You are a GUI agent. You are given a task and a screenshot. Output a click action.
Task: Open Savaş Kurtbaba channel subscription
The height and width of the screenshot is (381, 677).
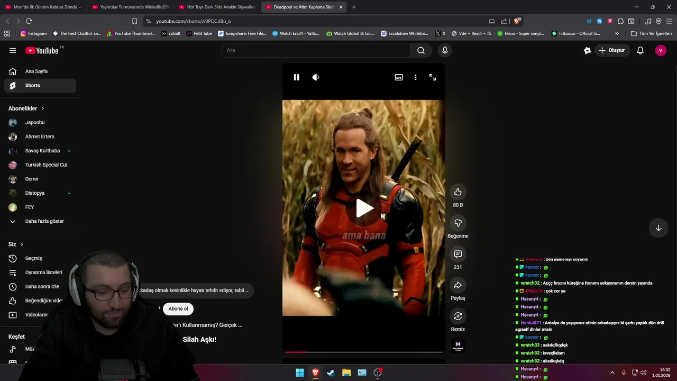pyautogui.click(x=40, y=151)
